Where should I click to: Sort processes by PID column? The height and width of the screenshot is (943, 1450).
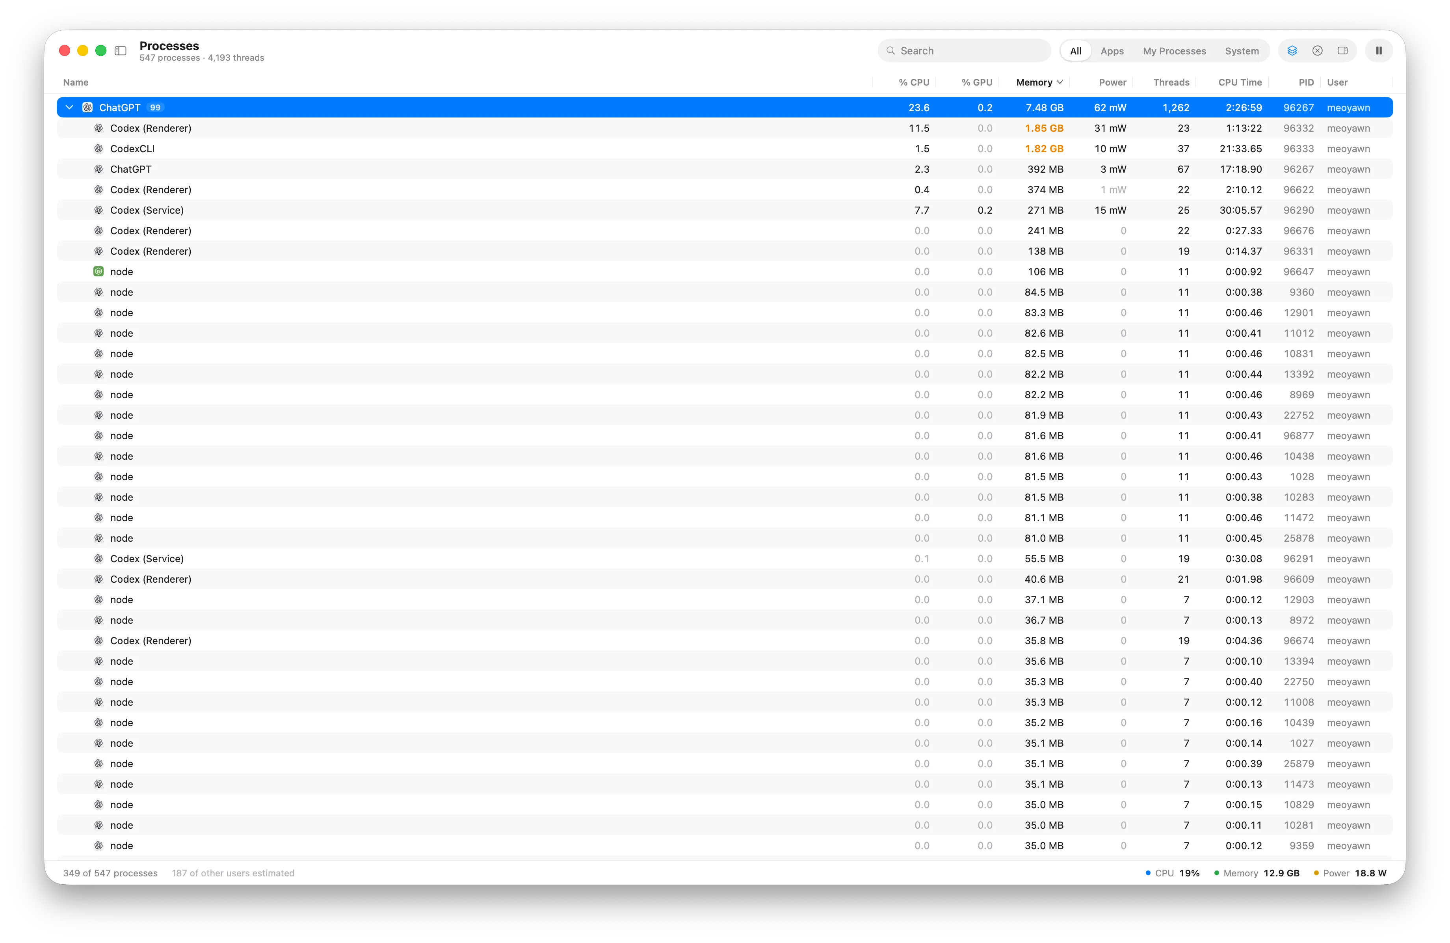pos(1306,82)
